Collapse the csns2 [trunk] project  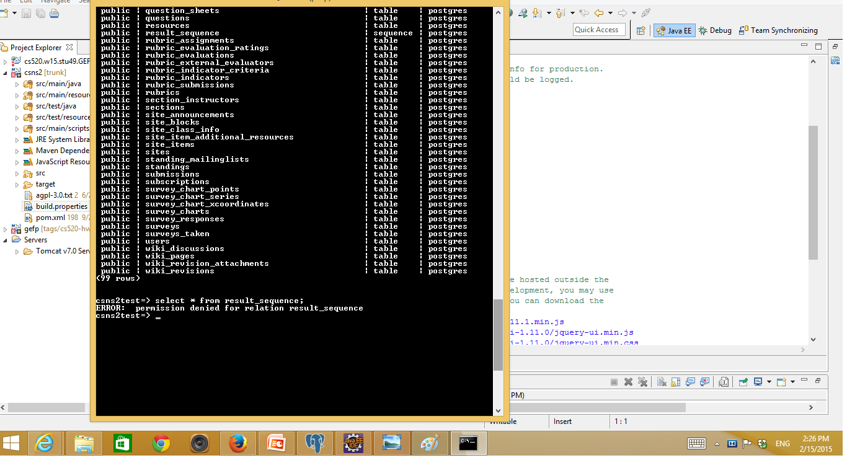tap(6, 73)
